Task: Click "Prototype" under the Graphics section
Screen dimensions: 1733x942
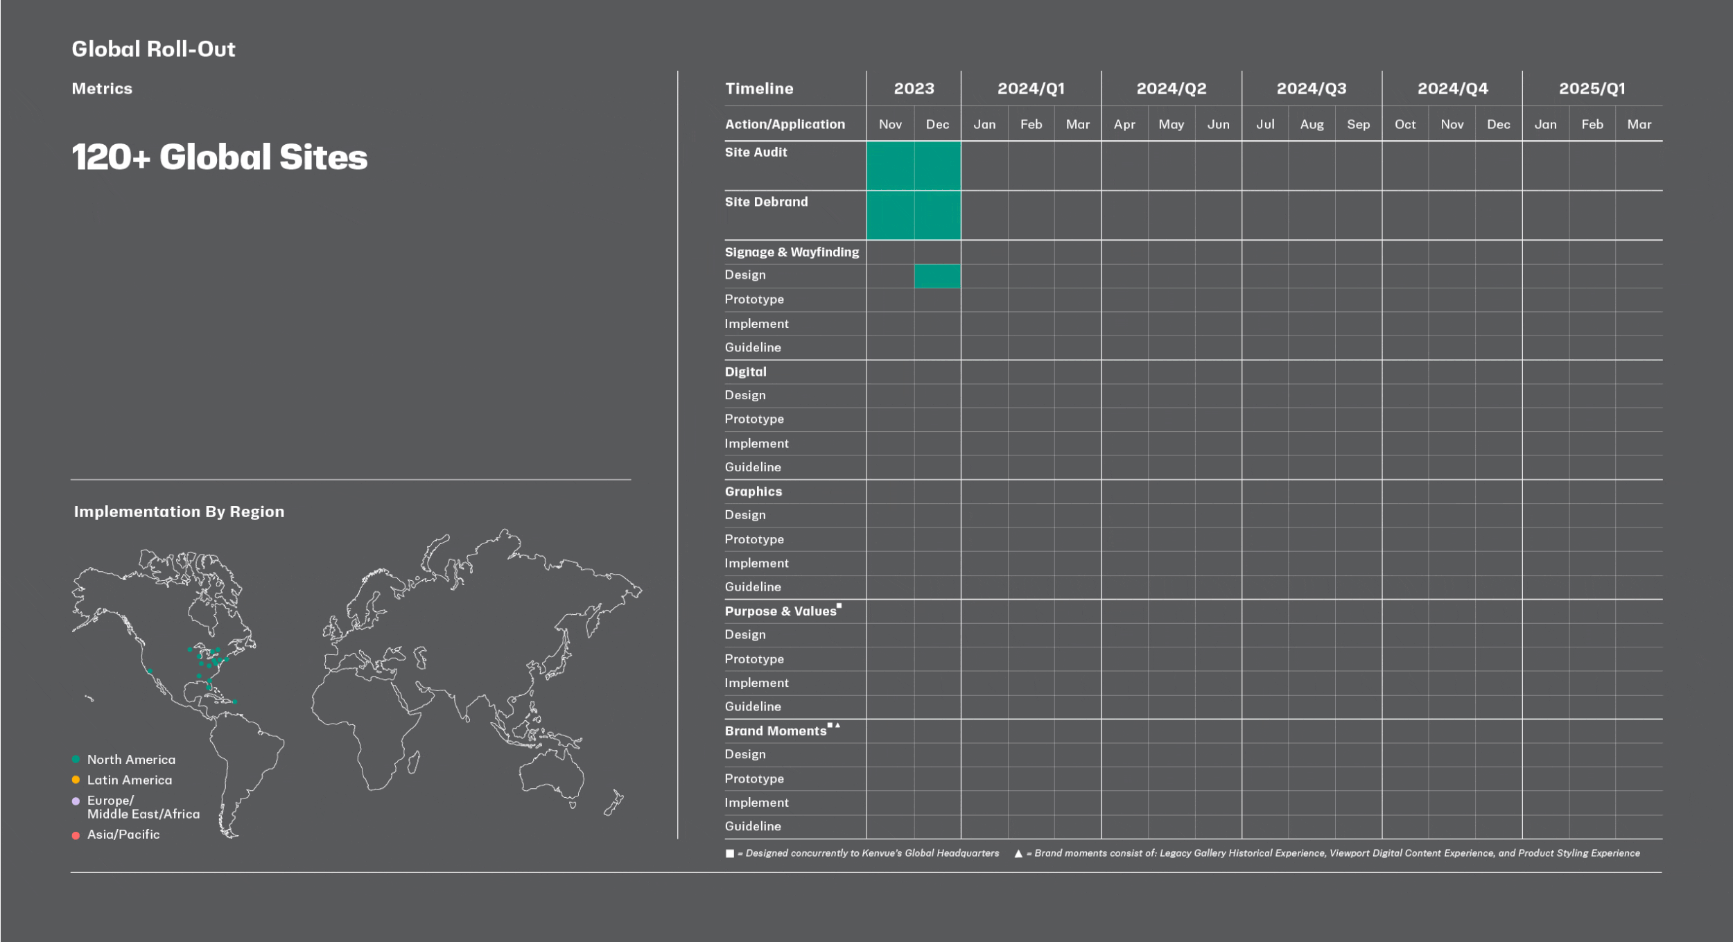Action: (x=754, y=539)
